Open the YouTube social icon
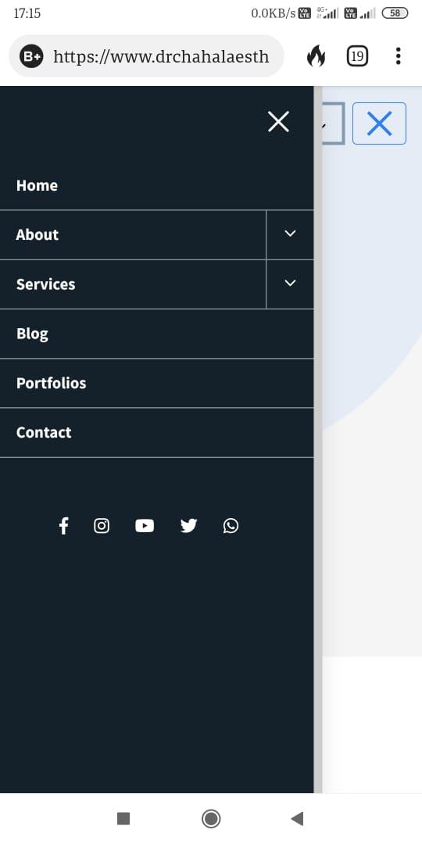The width and height of the screenshot is (422, 844). pos(145,526)
